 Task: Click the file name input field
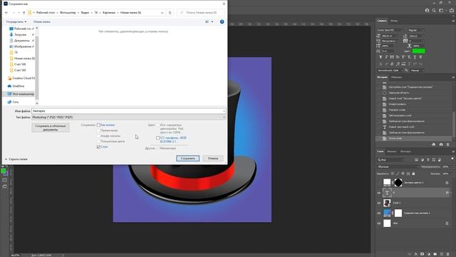click(x=128, y=111)
